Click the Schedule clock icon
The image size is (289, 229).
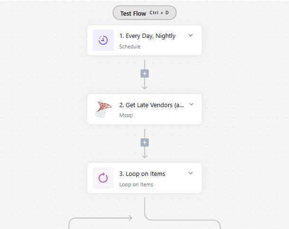[x=103, y=40]
